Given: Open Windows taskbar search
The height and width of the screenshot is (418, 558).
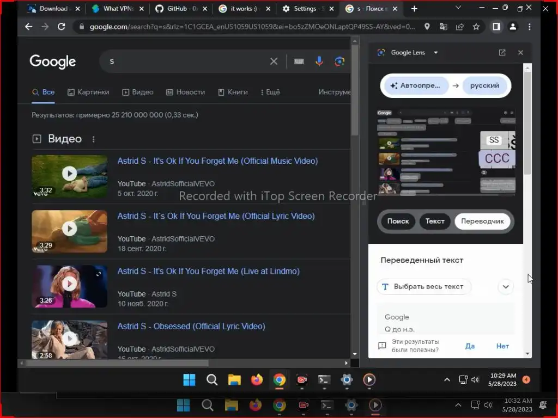Looking at the screenshot, I should [x=212, y=380].
